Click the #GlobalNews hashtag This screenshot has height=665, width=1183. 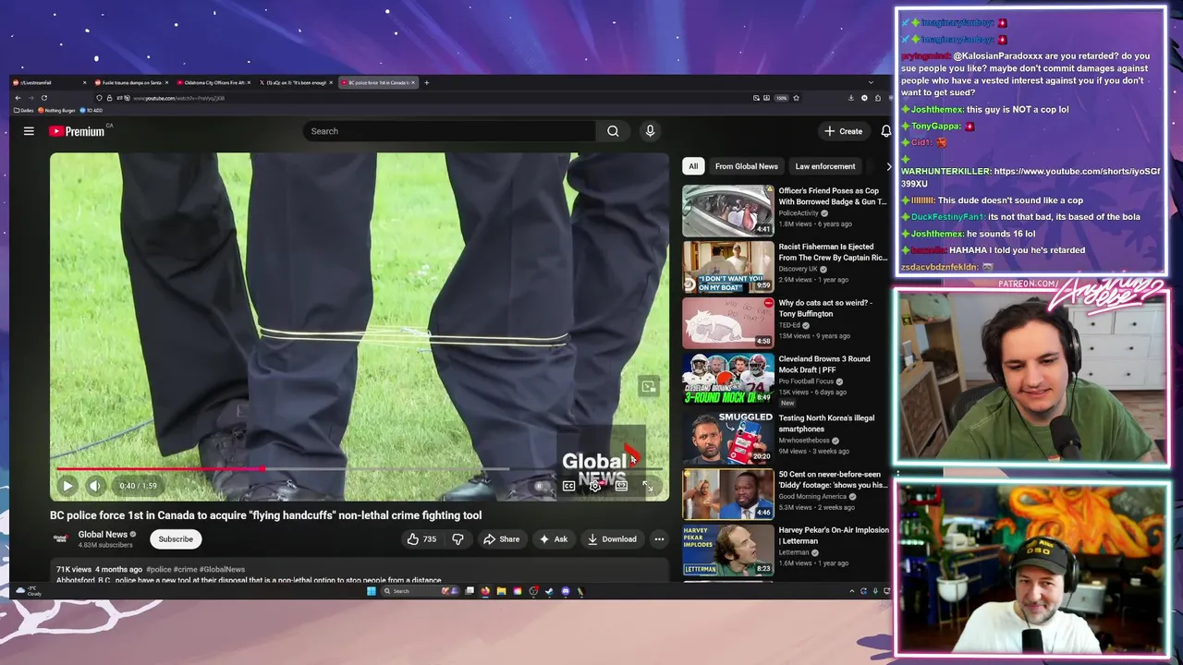(222, 570)
